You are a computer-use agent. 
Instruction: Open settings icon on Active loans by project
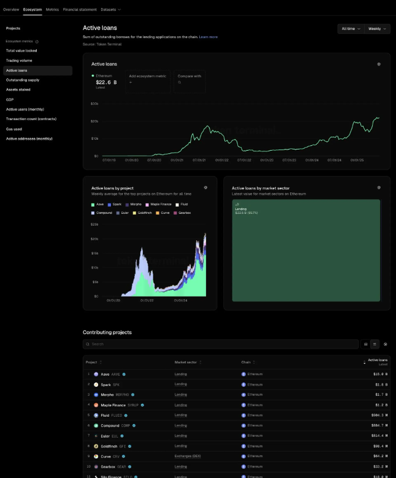click(x=205, y=188)
